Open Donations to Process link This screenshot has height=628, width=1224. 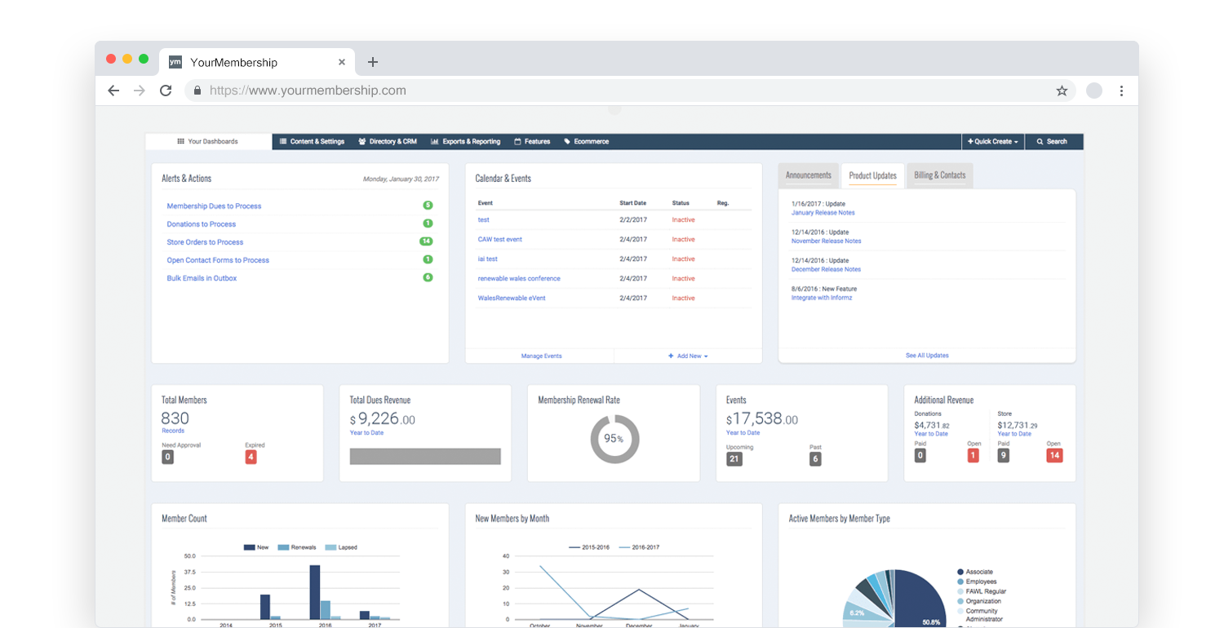pyautogui.click(x=202, y=224)
